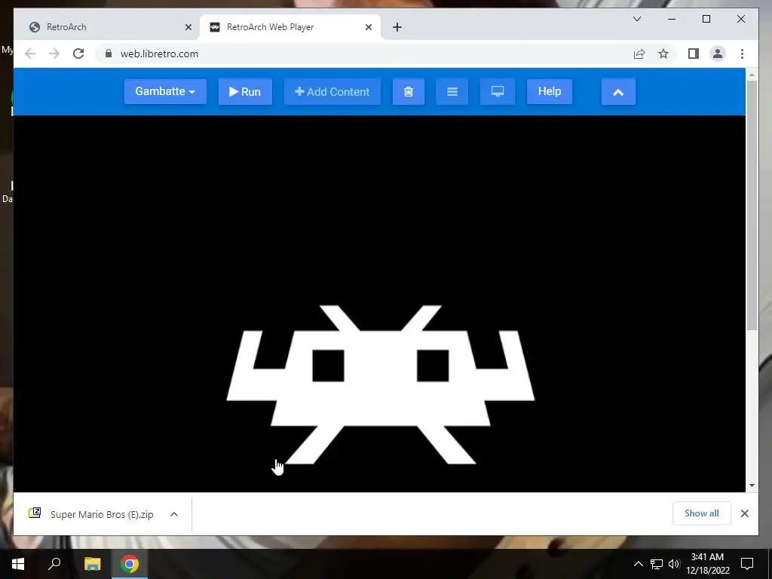Close the RetroArch Web Player tab
772x579 pixels.
tap(368, 27)
